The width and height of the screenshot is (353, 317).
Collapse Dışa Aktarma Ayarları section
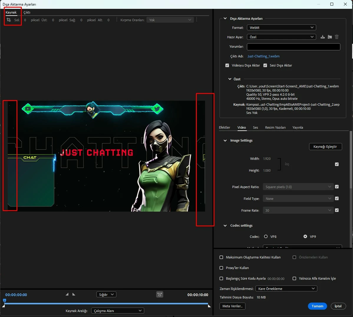[x=225, y=19]
